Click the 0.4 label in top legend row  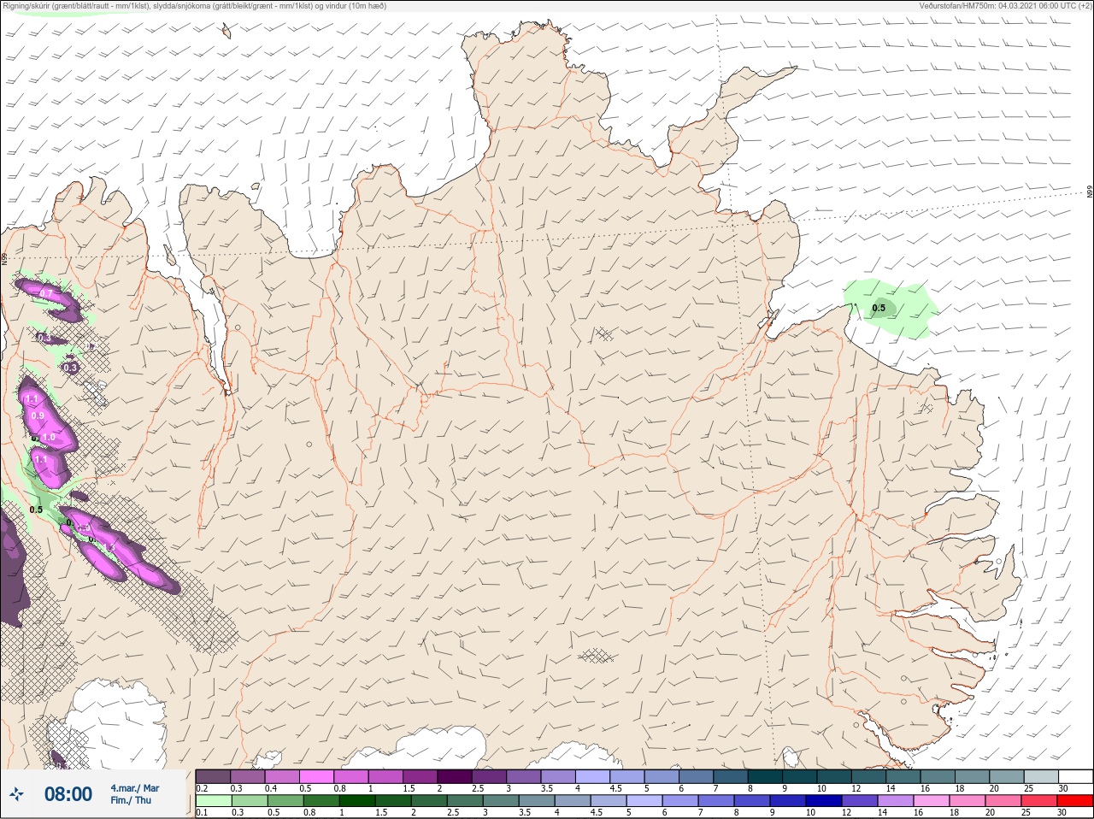pyautogui.click(x=271, y=788)
